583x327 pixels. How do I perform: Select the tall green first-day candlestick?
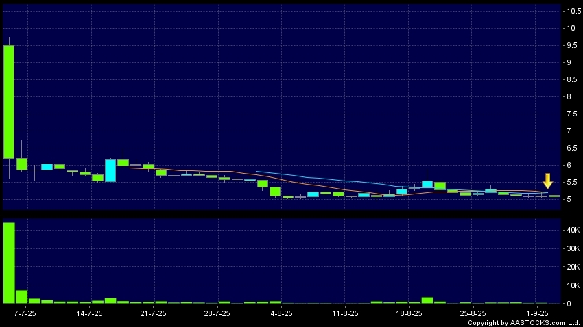(x=9, y=102)
